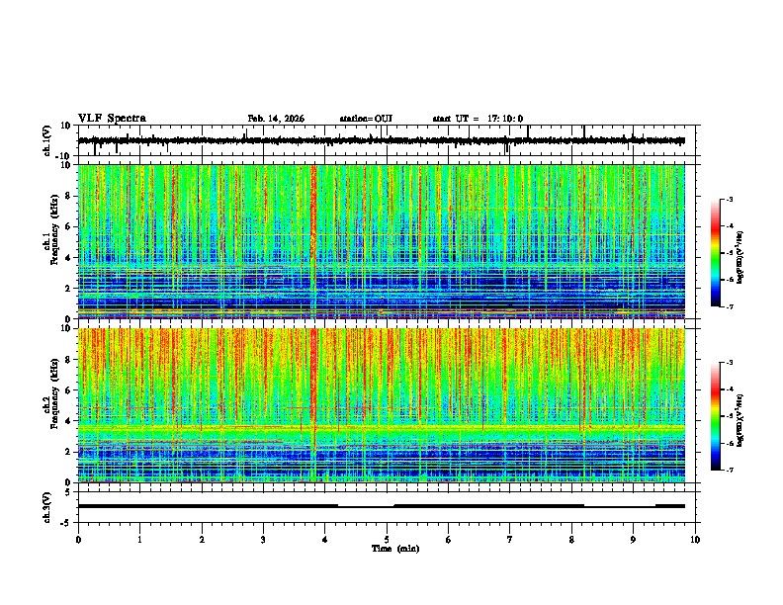This screenshot has height=605, width=783.
Task: Click the "-5" tick on ch.3(V) axis
Action: pyautogui.click(x=66, y=523)
